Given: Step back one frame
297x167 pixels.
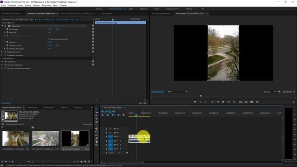Looking at the screenshot, I should [218, 102].
